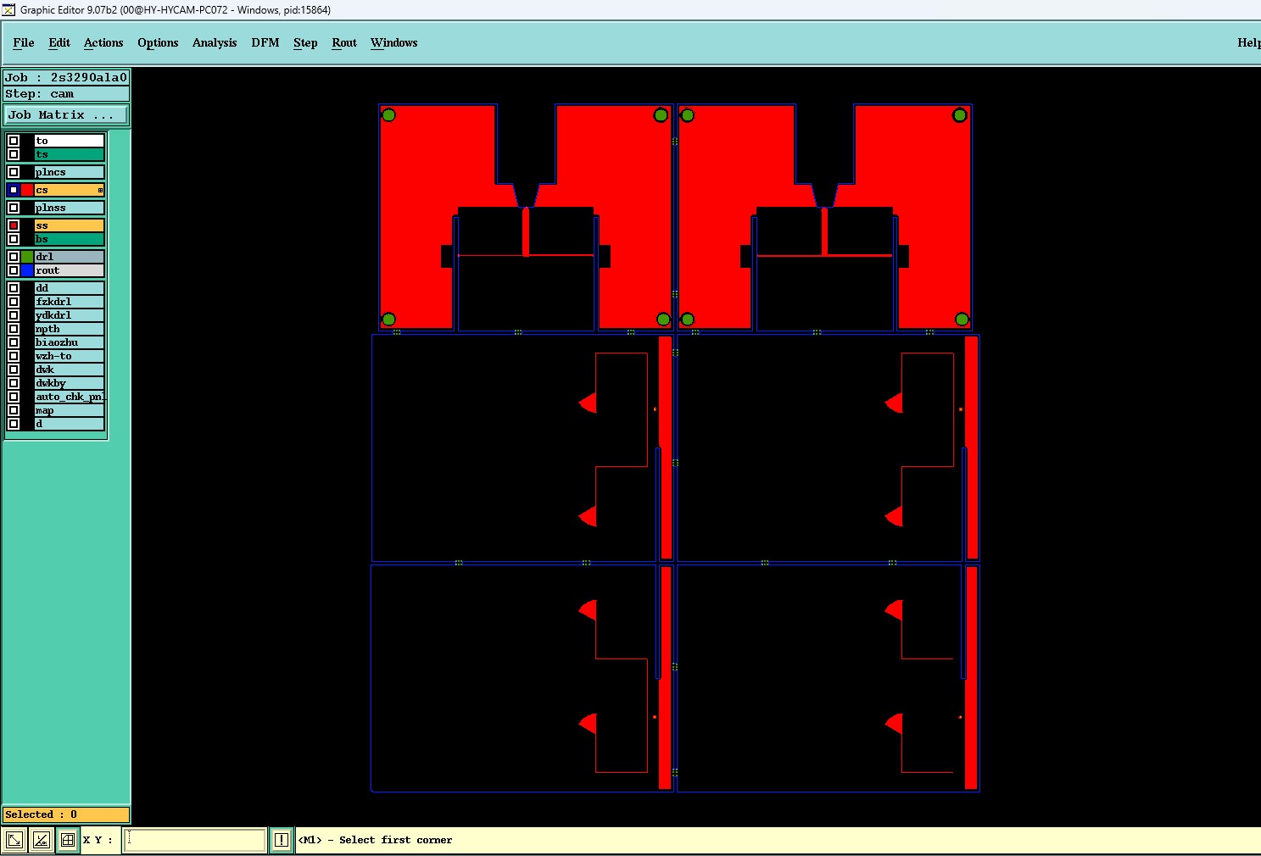This screenshot has height=856, width=1261.
Task: Open the Windows menu
Action: [394, 42]
